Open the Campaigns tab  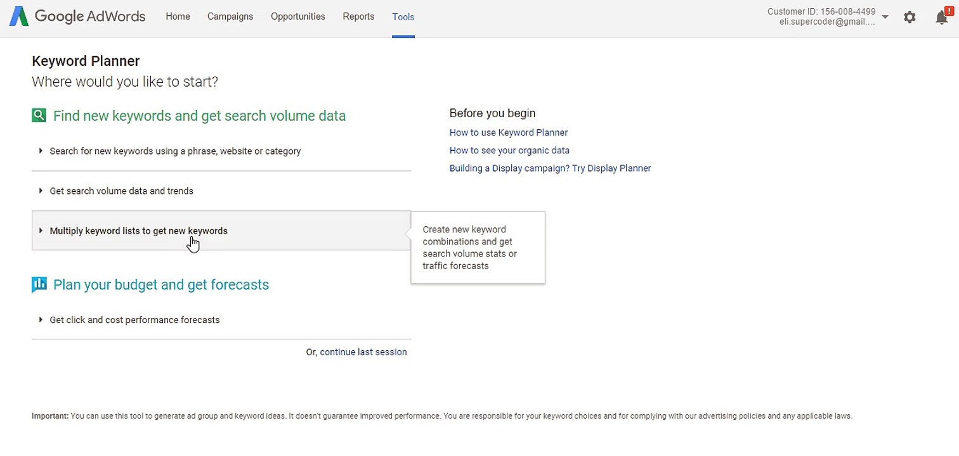(230, 16)
